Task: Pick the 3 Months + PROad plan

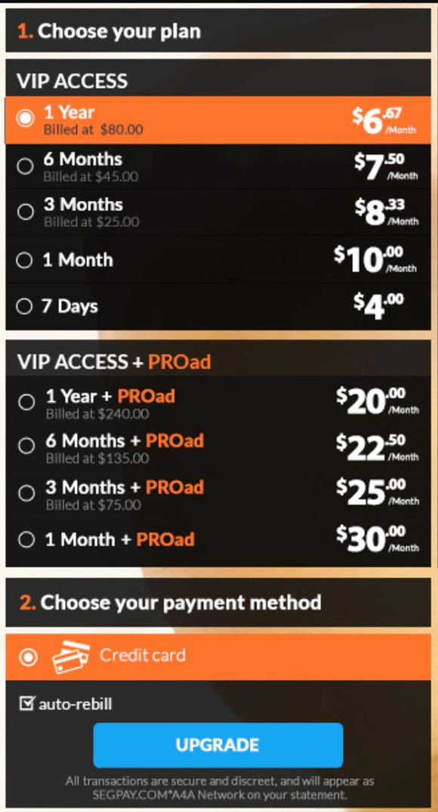Action: (x=26, y=493)
